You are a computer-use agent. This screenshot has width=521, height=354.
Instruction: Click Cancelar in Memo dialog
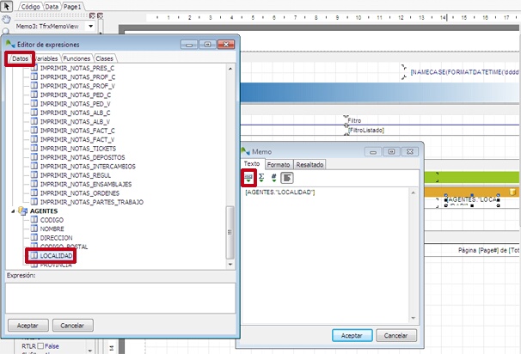point(396,335)
